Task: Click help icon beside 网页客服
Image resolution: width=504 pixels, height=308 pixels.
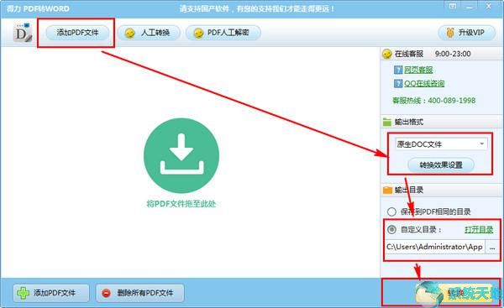Action: point(398,70)
